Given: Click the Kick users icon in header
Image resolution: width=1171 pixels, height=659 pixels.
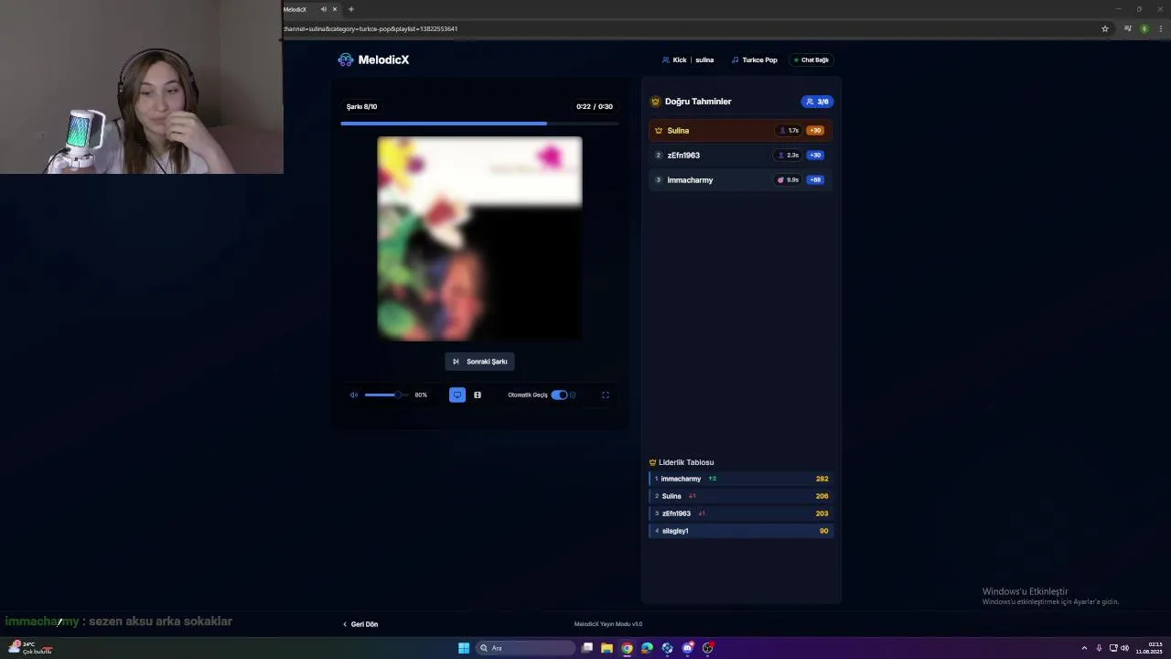Looking at the screenshot, I should 666,60.
